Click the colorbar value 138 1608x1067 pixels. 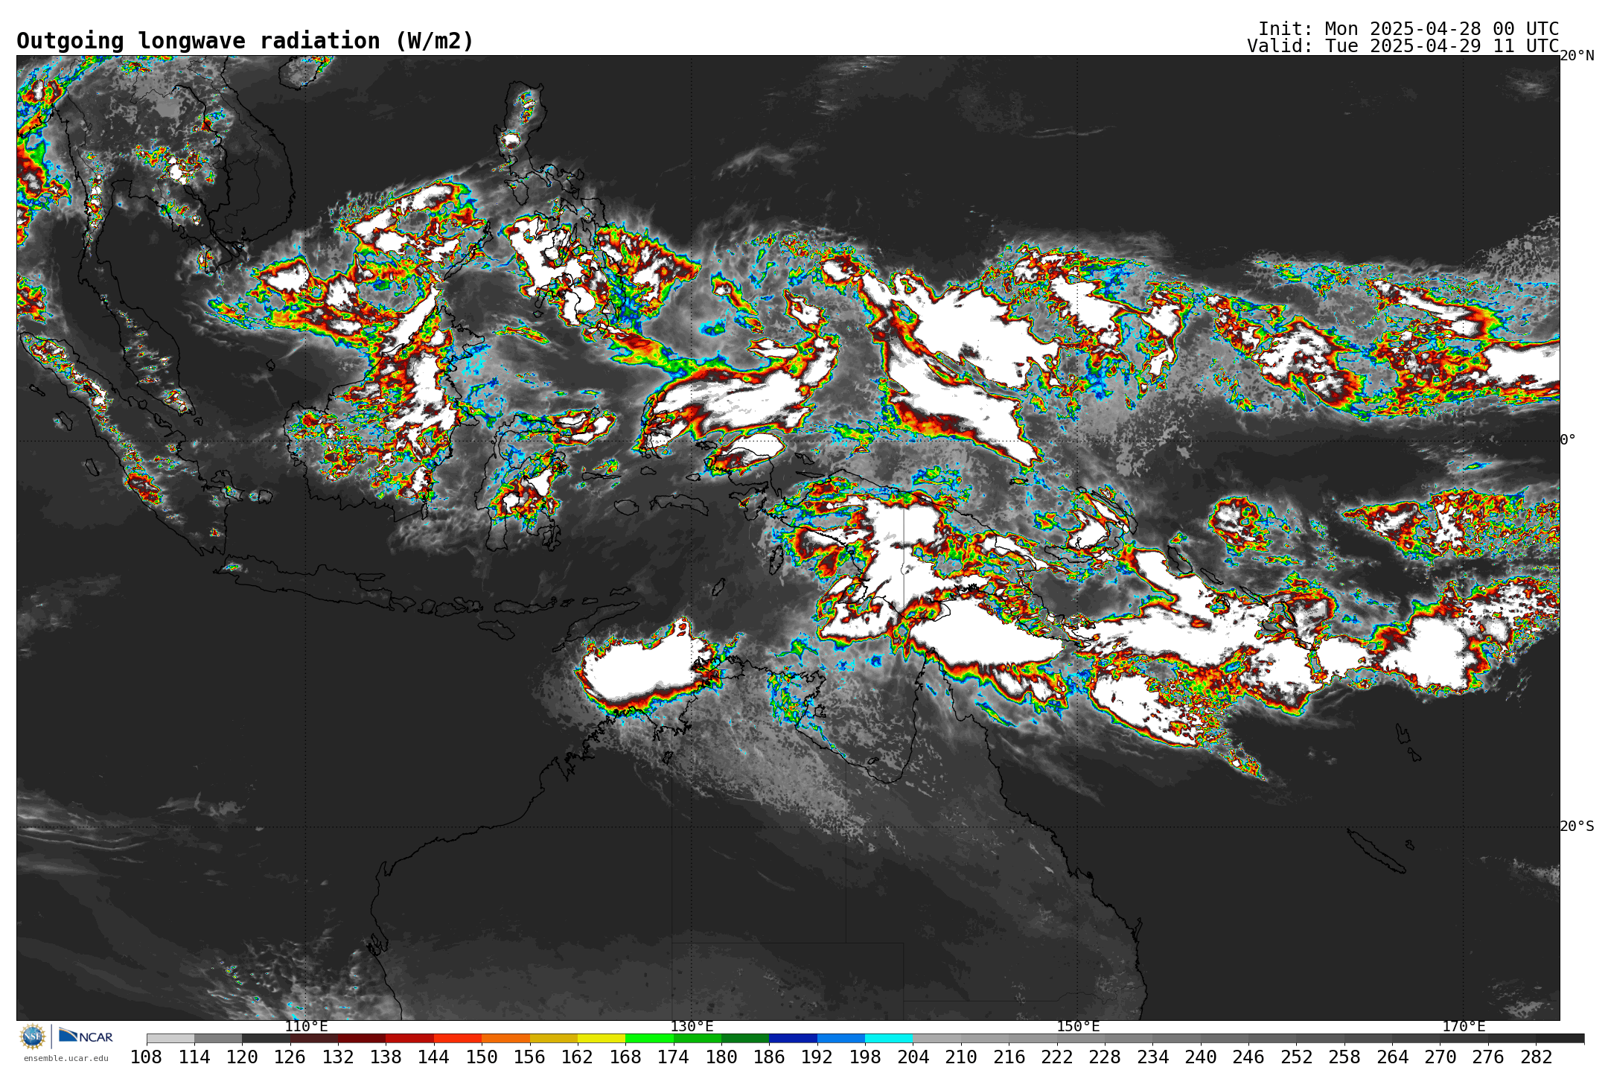(x=386, y=1057)
